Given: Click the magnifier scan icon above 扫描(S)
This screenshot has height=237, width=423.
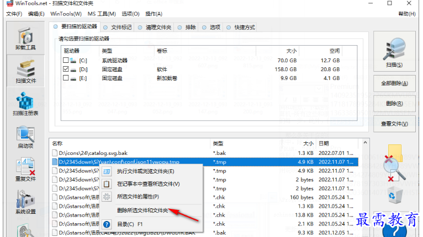Looking at the screenshot, I should (394, 49).
